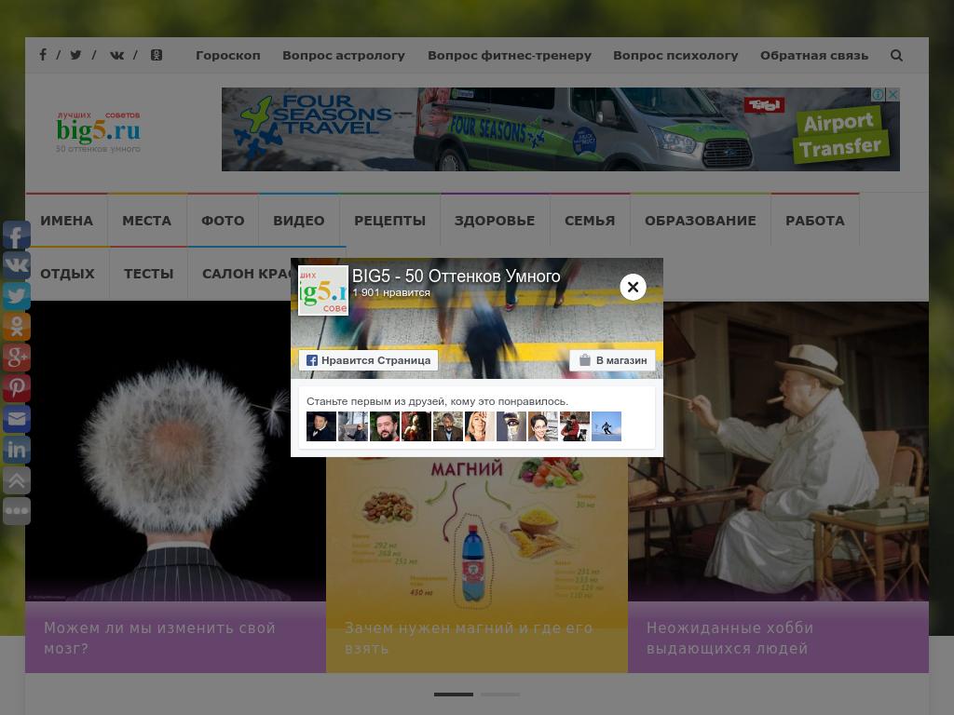Viewport: 954px width, 715px height.
Task: Pin page using Pinterest sidebar icon
Action: tap(17, 388)
